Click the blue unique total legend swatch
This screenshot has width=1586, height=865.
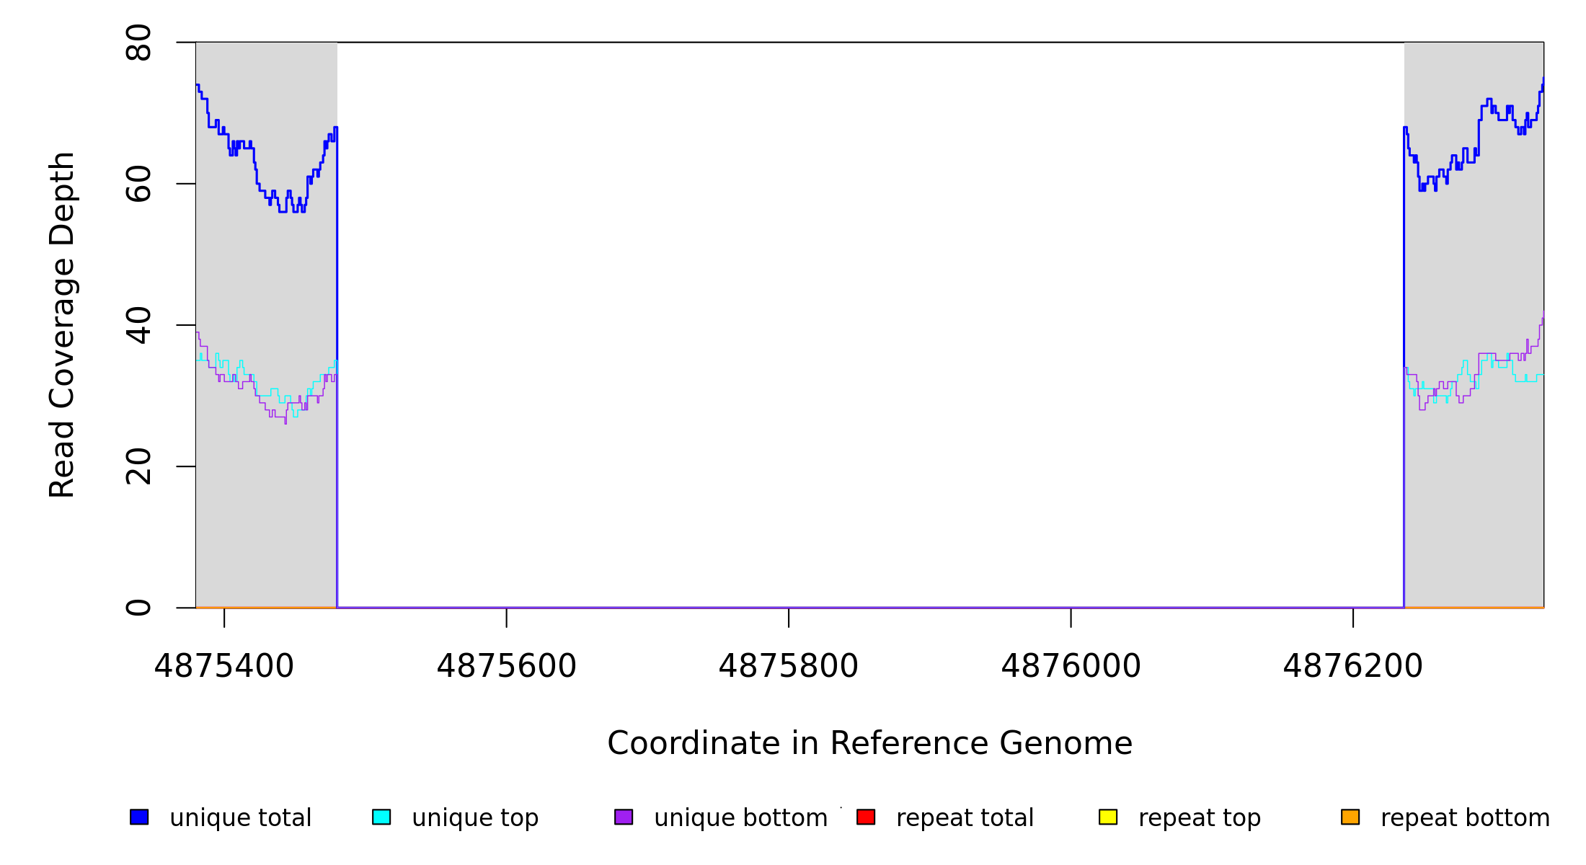pyautogui.click(x=139, y=817)
